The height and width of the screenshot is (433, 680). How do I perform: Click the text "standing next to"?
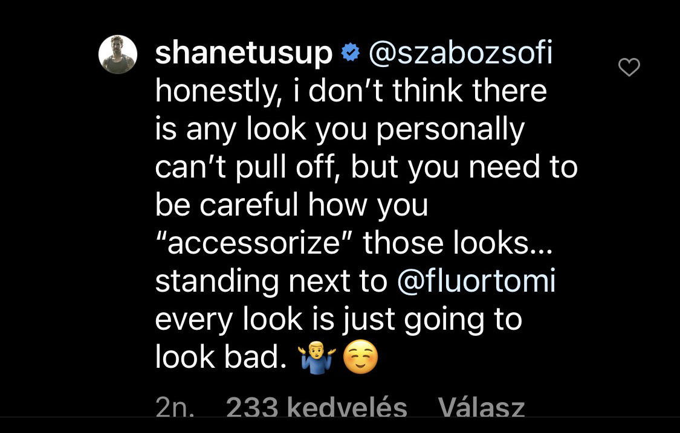pyautogui.click(x=271, y=282)
